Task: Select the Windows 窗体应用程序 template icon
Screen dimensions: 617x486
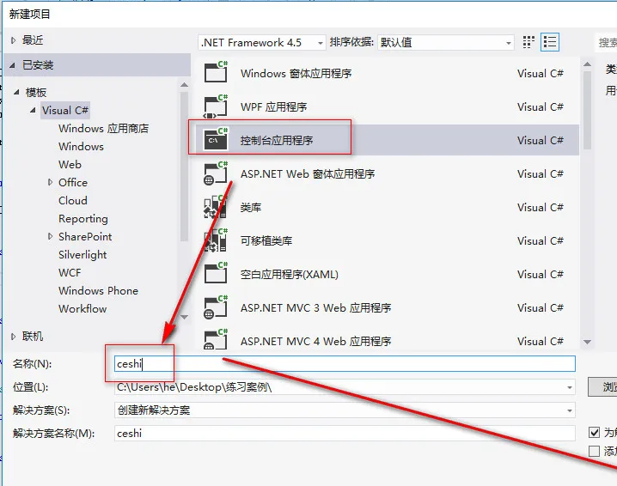Action: (x=215, y=73)
